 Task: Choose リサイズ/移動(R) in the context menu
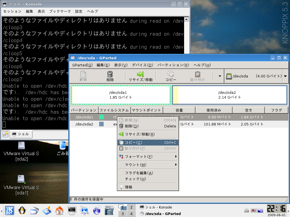click(x=148, y=134)
